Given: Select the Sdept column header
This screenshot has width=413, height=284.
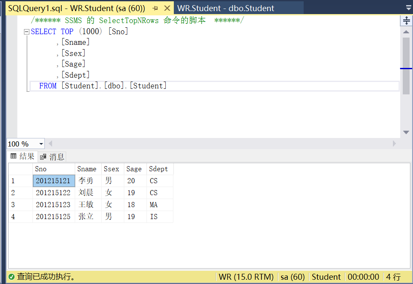Looking at the screenshot, I should tap(160, 169).
